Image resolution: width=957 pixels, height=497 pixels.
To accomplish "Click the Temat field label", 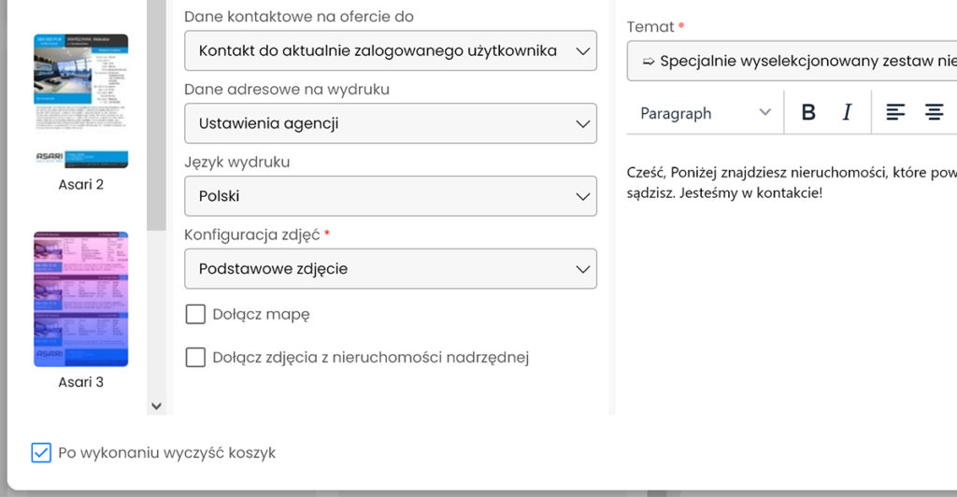I will pos(650,27).
